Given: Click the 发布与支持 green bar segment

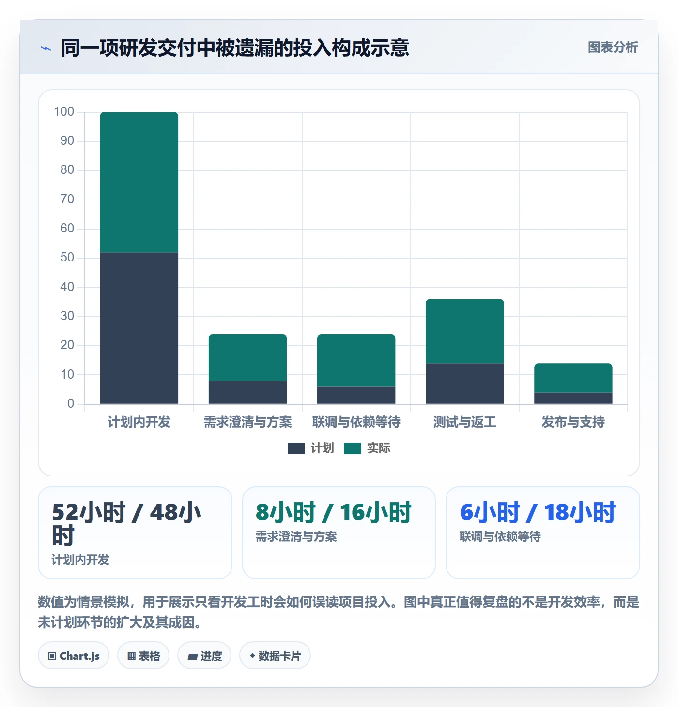Looking at the screenshot, I should pos(573,378).
